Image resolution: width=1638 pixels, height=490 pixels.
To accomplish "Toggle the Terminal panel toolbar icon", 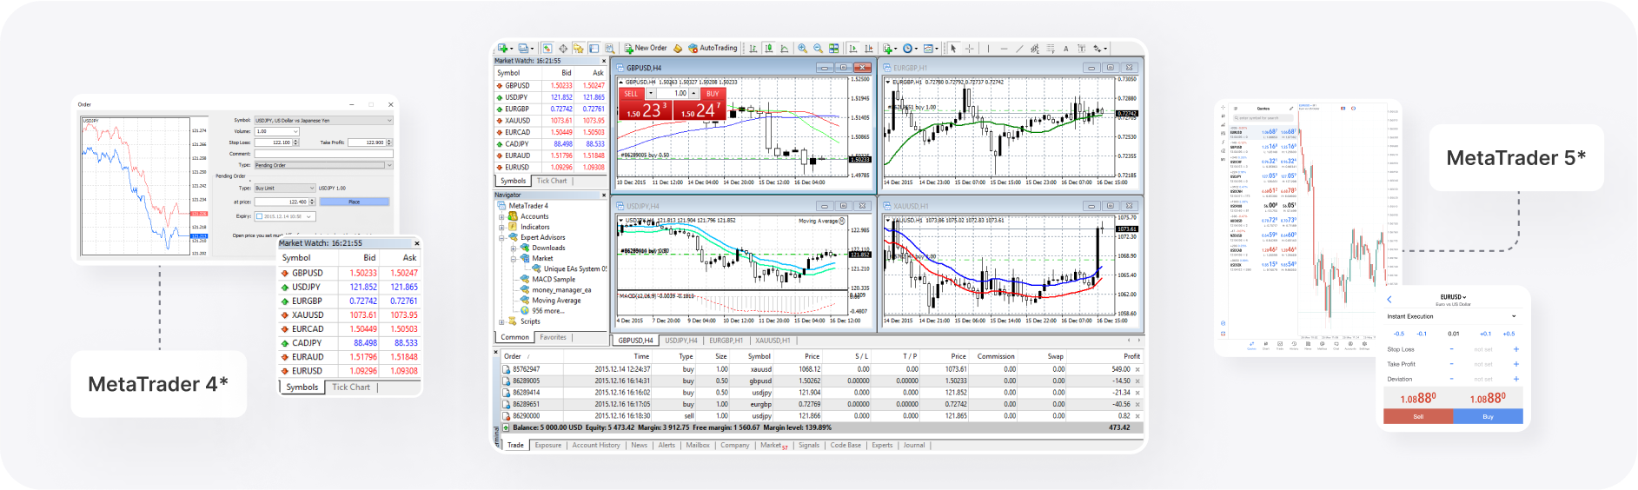I will tap(594, 48).
